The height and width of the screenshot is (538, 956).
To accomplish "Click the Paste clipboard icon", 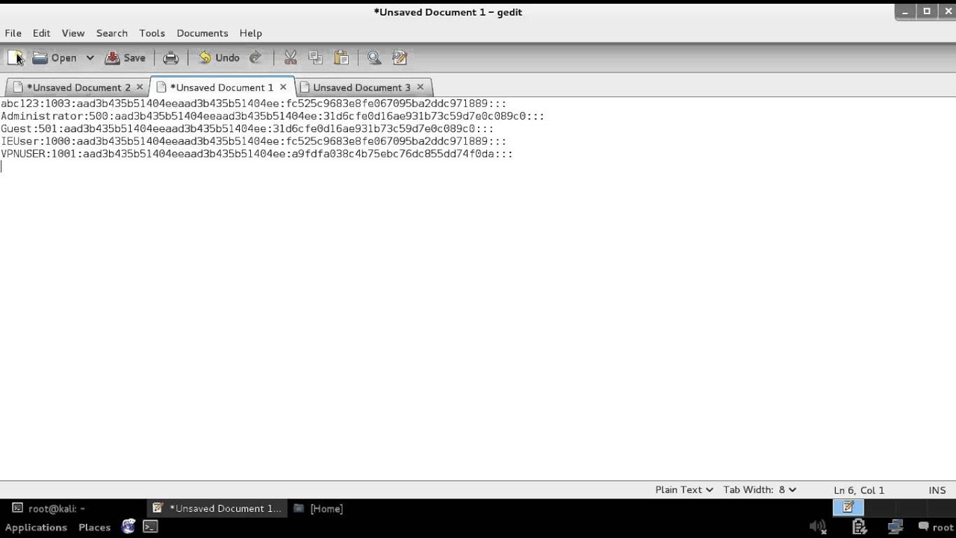I will point(341,58).
